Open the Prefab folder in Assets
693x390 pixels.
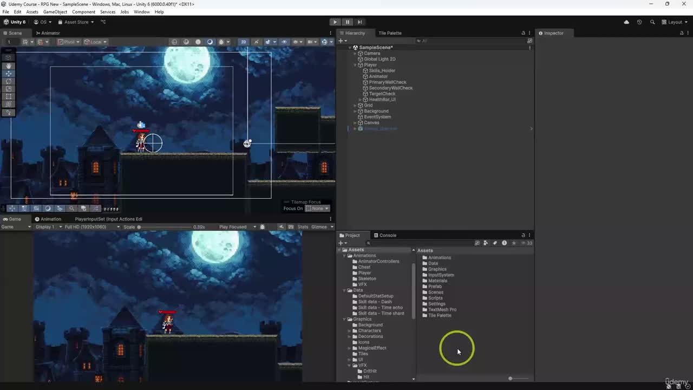[435, 287]
